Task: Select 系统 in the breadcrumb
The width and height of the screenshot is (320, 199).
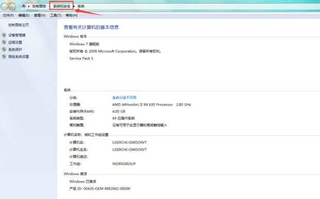Action: (x=81, y=6)
